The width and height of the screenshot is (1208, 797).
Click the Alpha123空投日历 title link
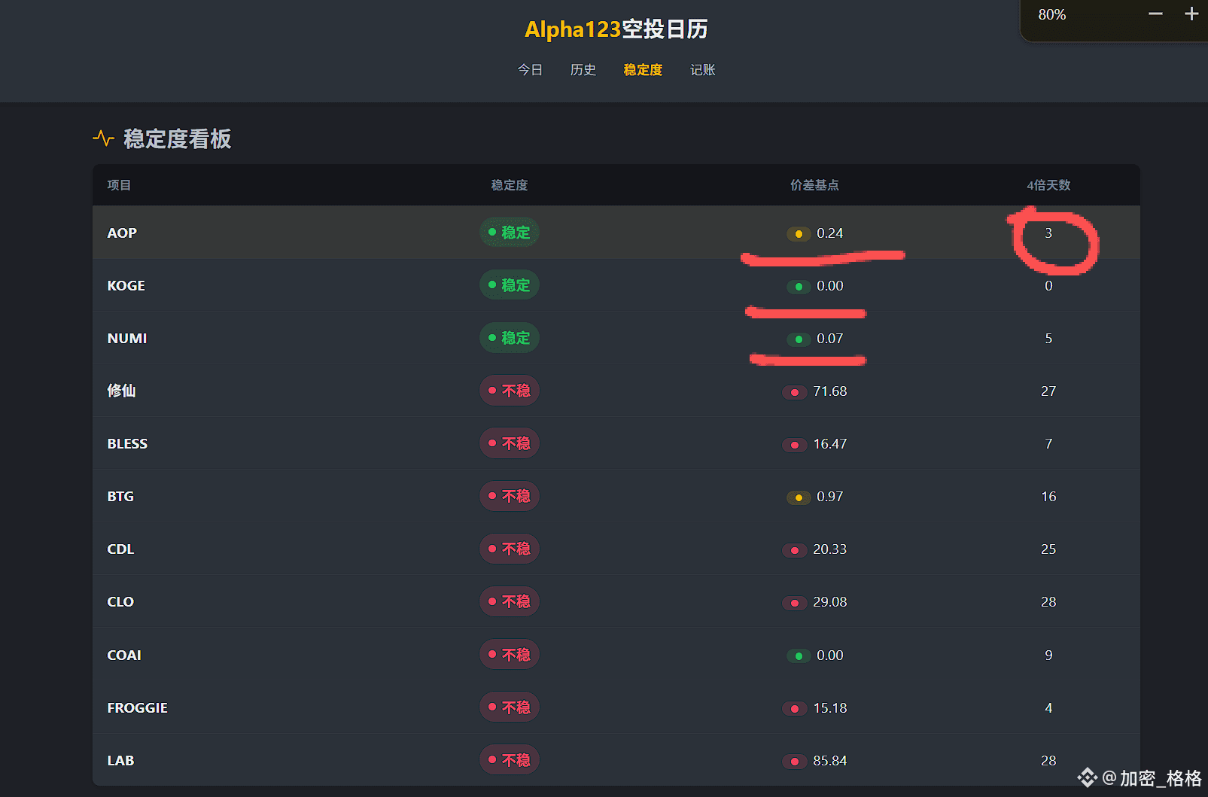pyautogui.click(x=616, y=29)
